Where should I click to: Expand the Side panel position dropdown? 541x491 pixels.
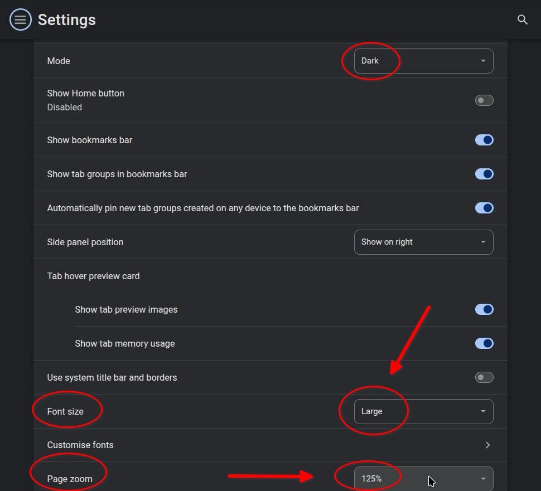tap(424, 242)
